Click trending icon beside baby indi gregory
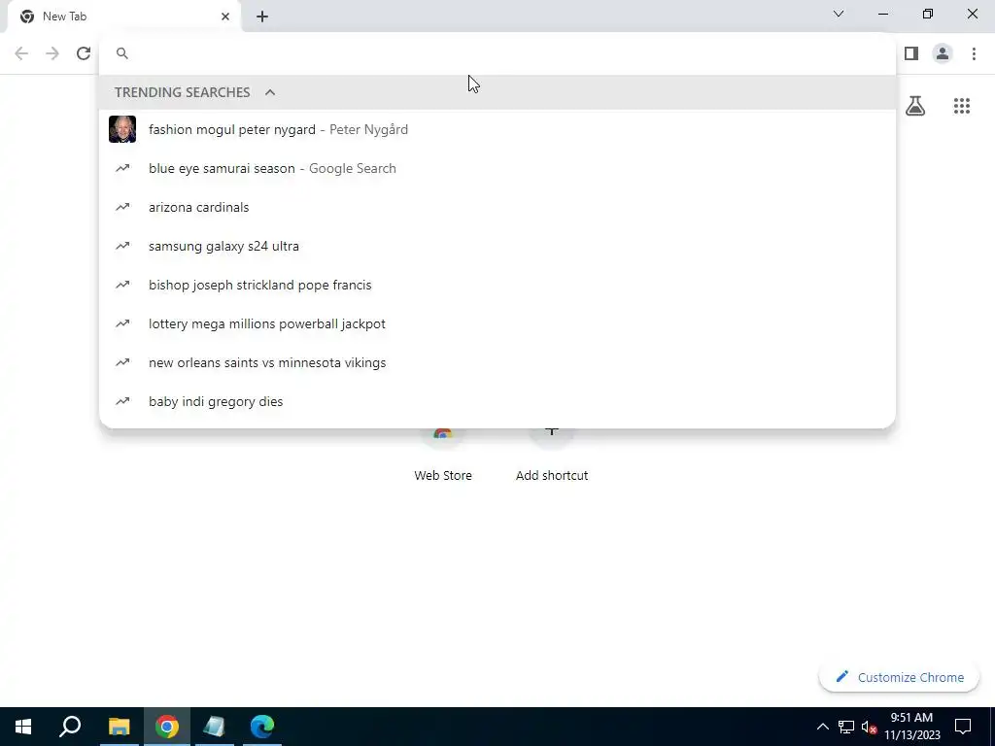Screen dimensions: 995x746 (122, 401)
